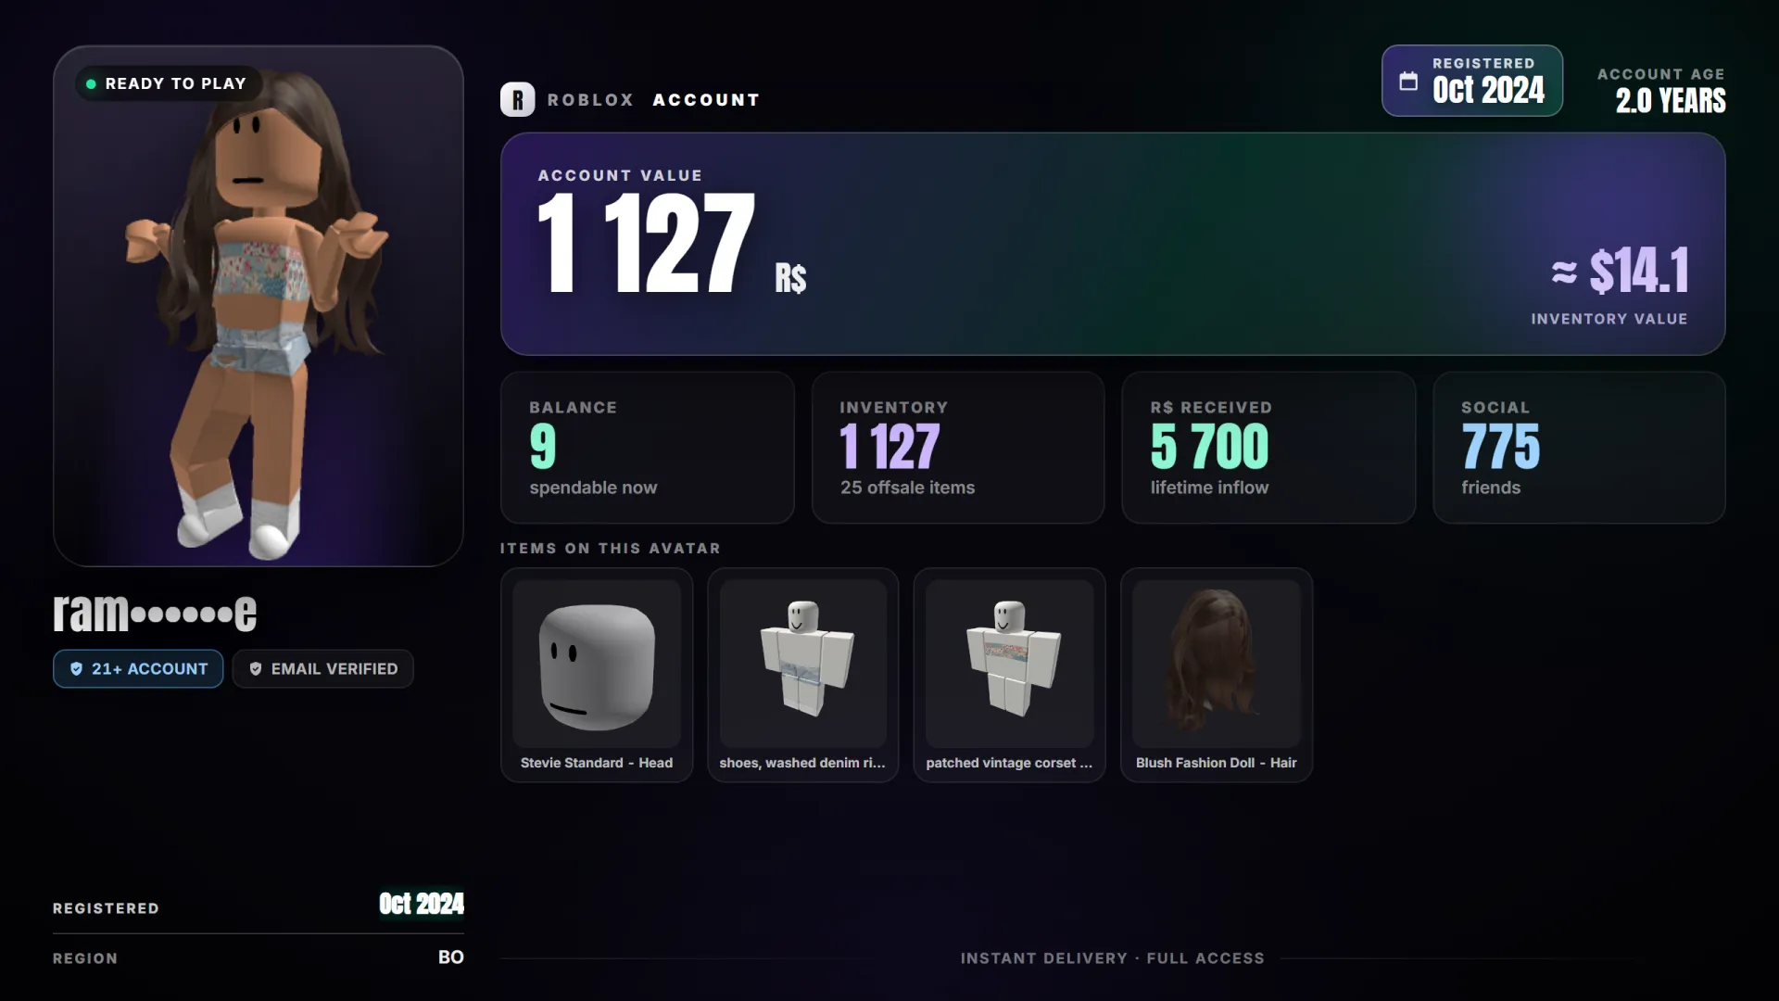Click the R$ currency symbol beside account value
This screenshot has width=1779, height=1001.
point(790,278)
